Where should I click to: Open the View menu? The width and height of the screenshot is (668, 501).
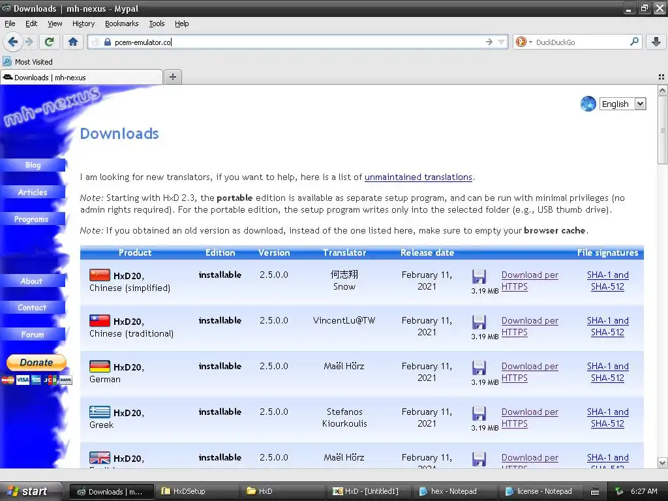coord(55,23)
